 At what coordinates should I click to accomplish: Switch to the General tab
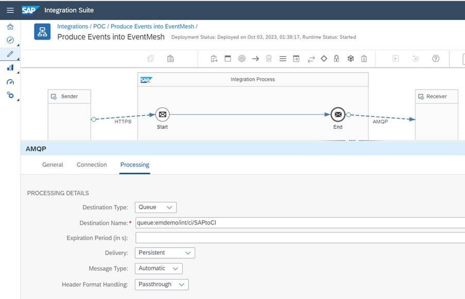[x=53, y=165]
